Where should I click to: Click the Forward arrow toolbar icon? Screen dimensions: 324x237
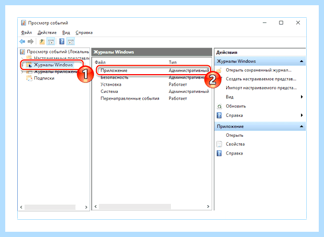31,42
